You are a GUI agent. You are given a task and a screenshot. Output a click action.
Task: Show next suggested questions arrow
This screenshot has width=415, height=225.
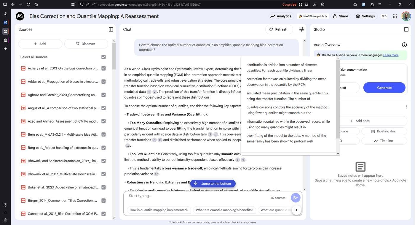[296, 210]
